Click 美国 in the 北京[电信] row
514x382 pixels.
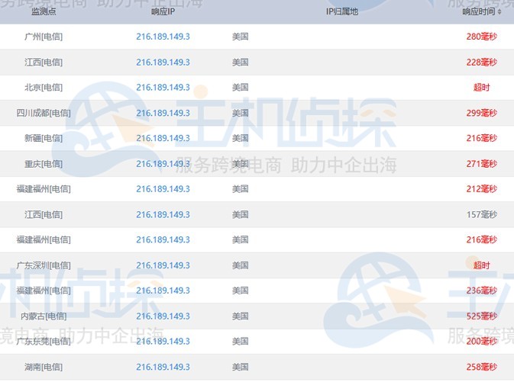click(241, 88)
